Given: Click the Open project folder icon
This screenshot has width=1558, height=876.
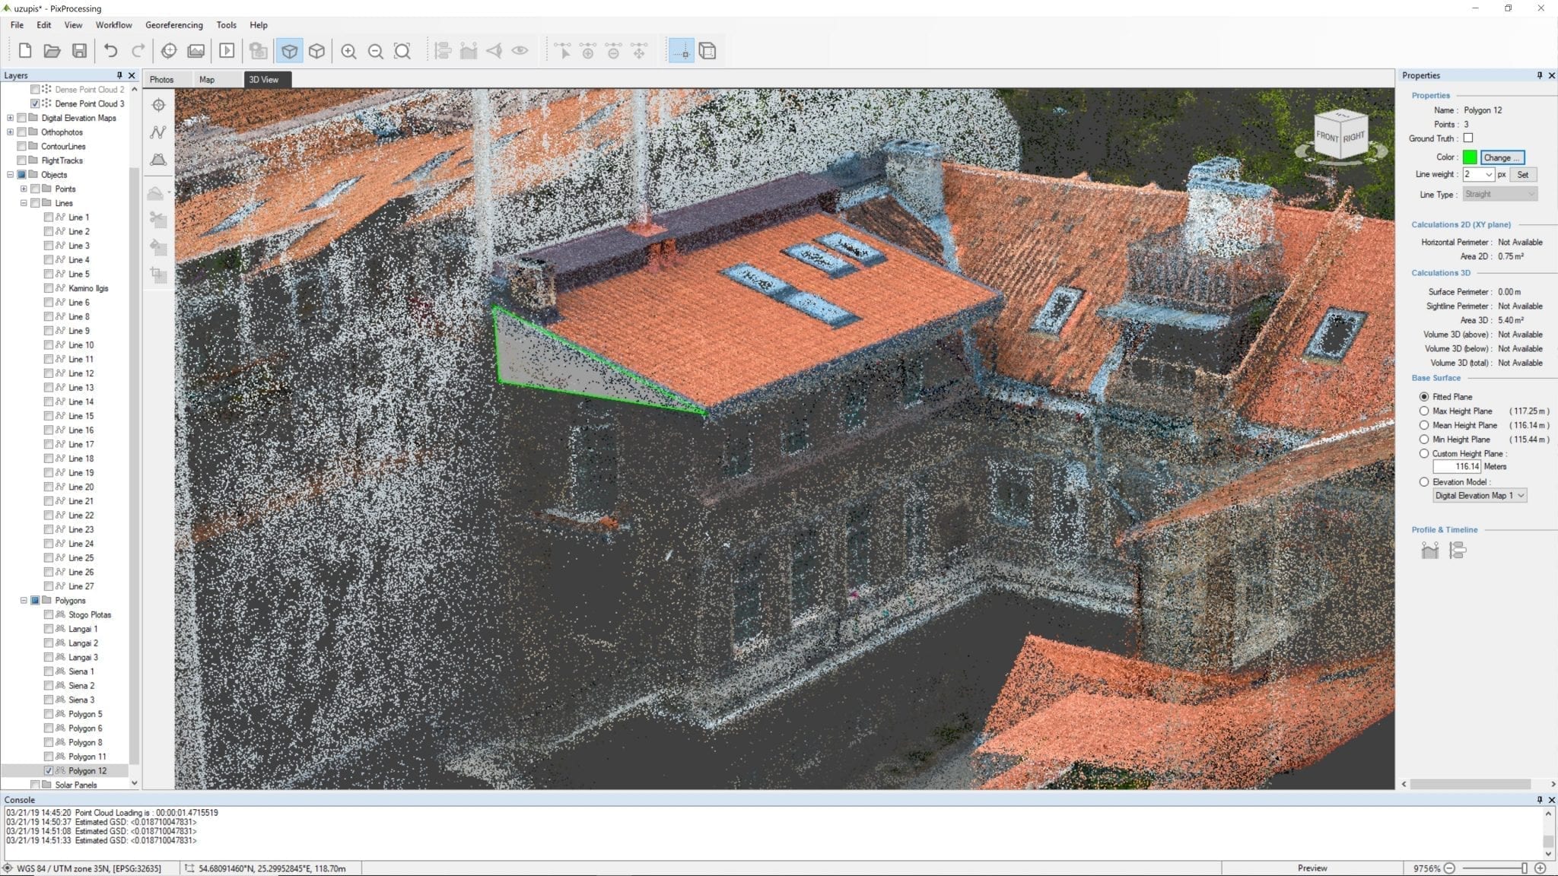Looking at the screenshot, I should (52, 51).
